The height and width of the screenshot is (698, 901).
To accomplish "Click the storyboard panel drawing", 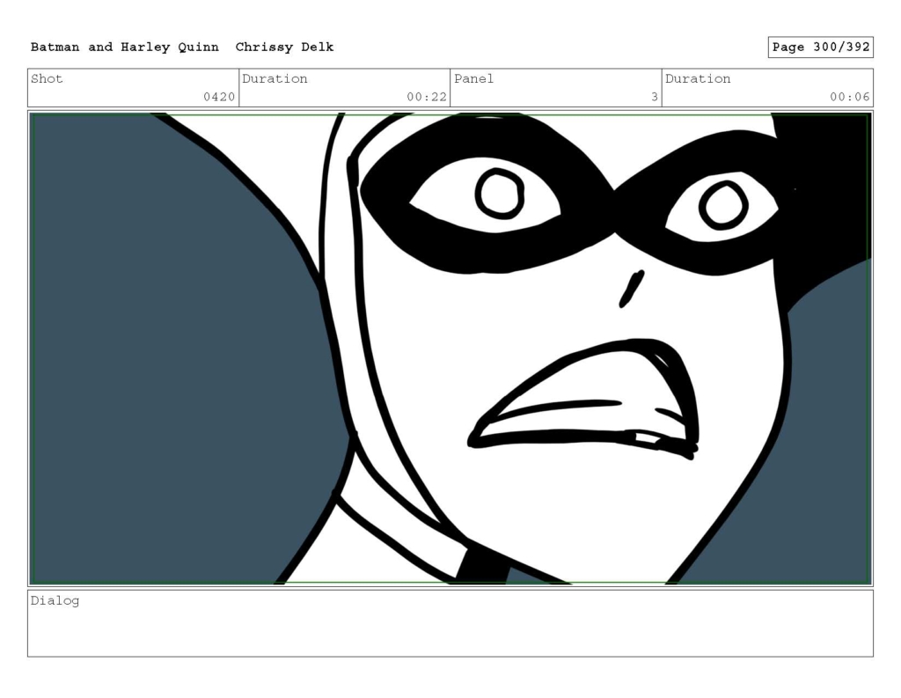I will tap(450, 349).
